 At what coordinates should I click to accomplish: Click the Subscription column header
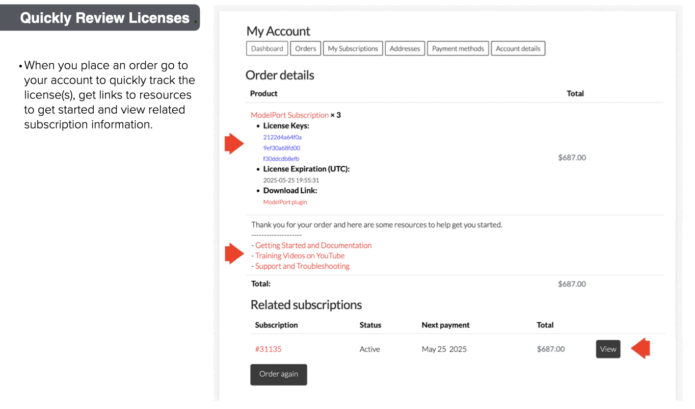pos(276,325)
